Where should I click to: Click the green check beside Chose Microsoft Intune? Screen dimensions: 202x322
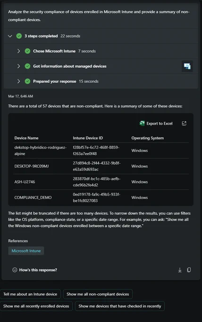[x=27, y=51]
